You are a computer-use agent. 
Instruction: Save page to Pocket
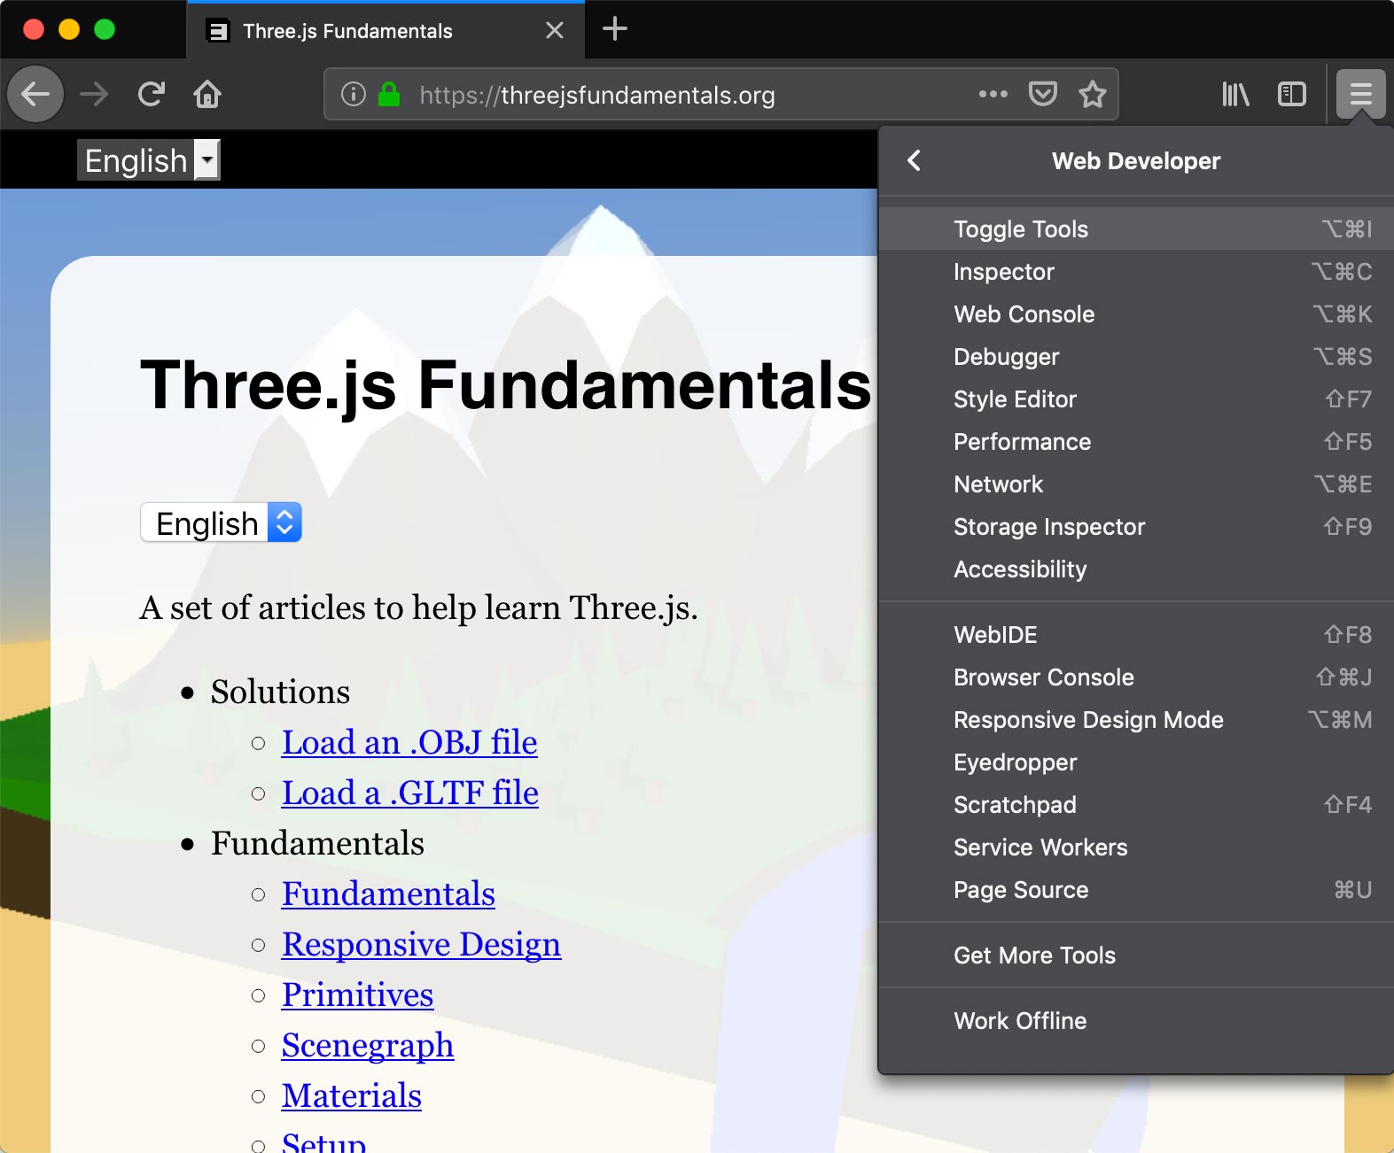coord(1042,94)
